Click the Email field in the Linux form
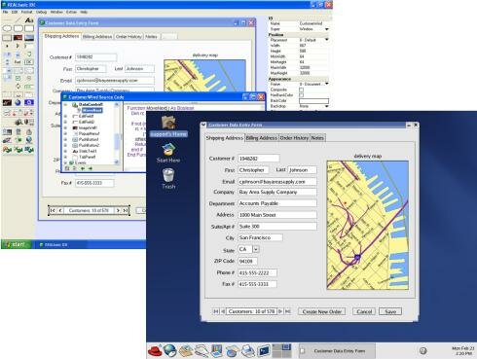Screen dimensions: 477x359 point(277,182)
